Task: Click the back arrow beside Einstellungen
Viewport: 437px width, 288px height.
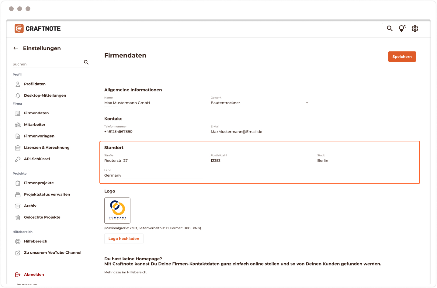Action: tap(16, 48)
